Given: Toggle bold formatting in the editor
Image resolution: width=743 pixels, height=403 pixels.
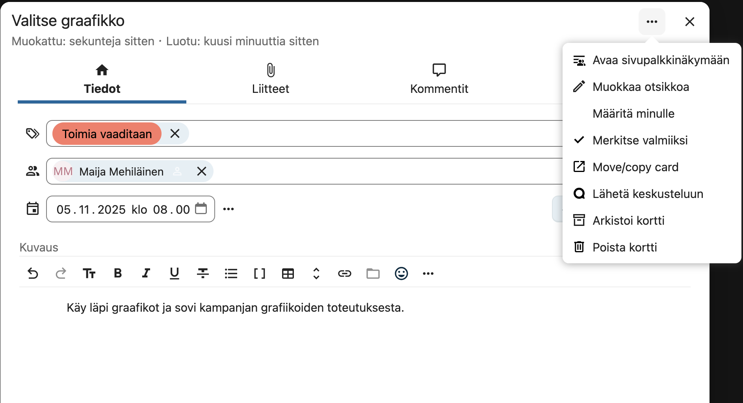Looking at the screenshot, I should (x=117, y=274).
